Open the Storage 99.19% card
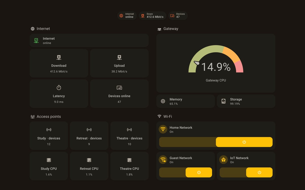Image resolution: width=305 pixels, height=190 pixels. point(246,101)
